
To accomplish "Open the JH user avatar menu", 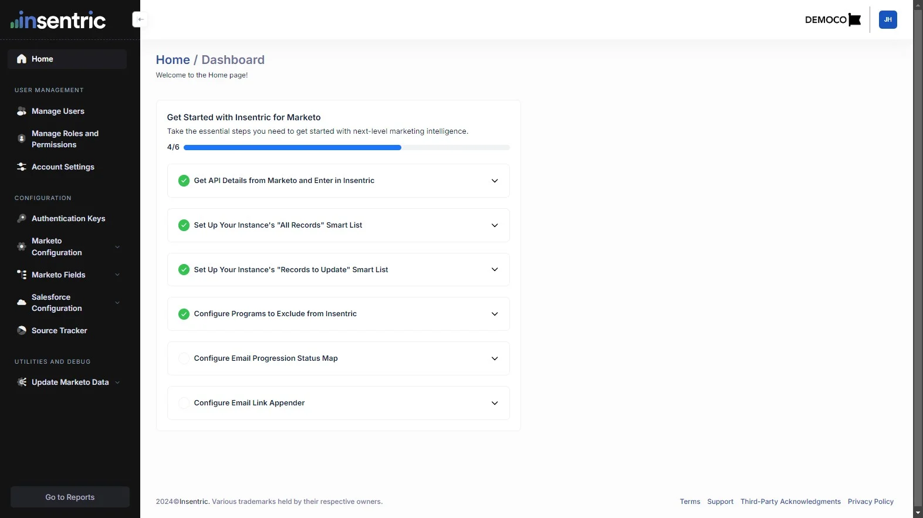I will (888, 19).
